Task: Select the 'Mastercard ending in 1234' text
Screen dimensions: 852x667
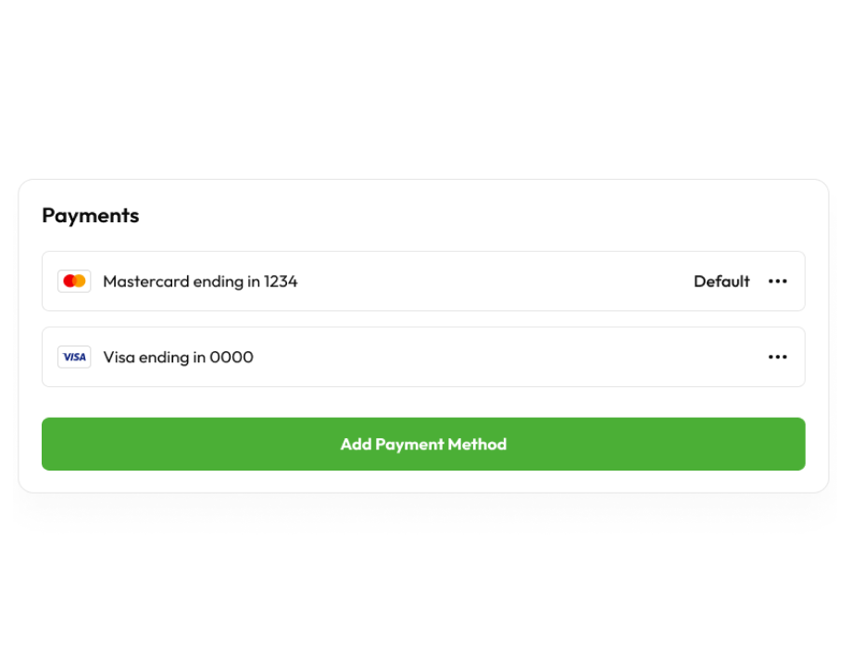Action: [200, 282]
